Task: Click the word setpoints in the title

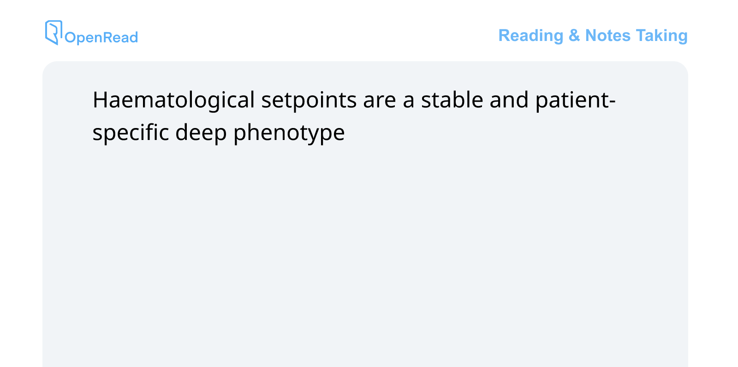Action: [x=309, y=100]
